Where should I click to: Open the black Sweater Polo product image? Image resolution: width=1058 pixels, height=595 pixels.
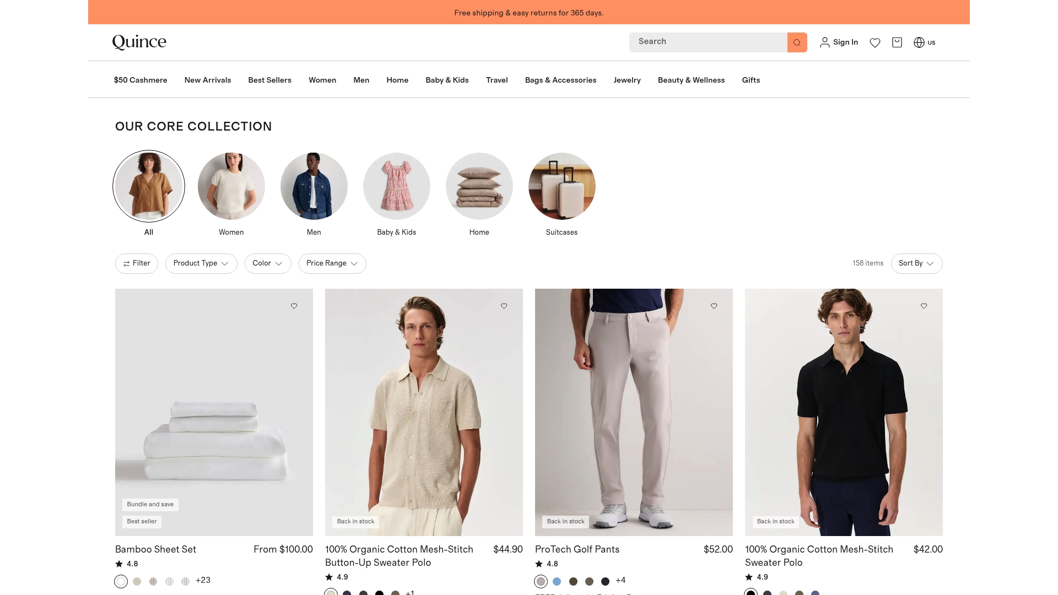(x=844, y=412)
